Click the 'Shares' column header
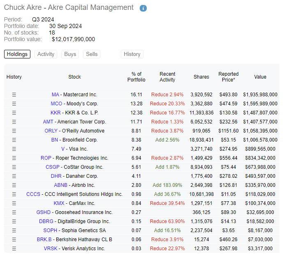This screenshot has height=256, width=284. (x=201, y=77)
